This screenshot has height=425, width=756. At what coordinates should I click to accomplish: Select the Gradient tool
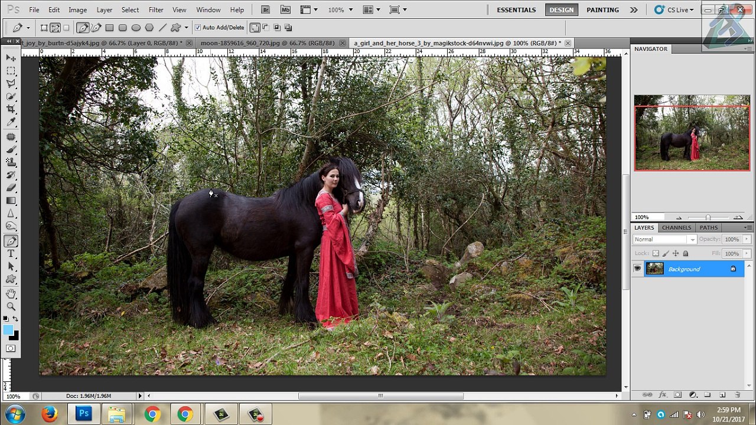click(11, 201)
